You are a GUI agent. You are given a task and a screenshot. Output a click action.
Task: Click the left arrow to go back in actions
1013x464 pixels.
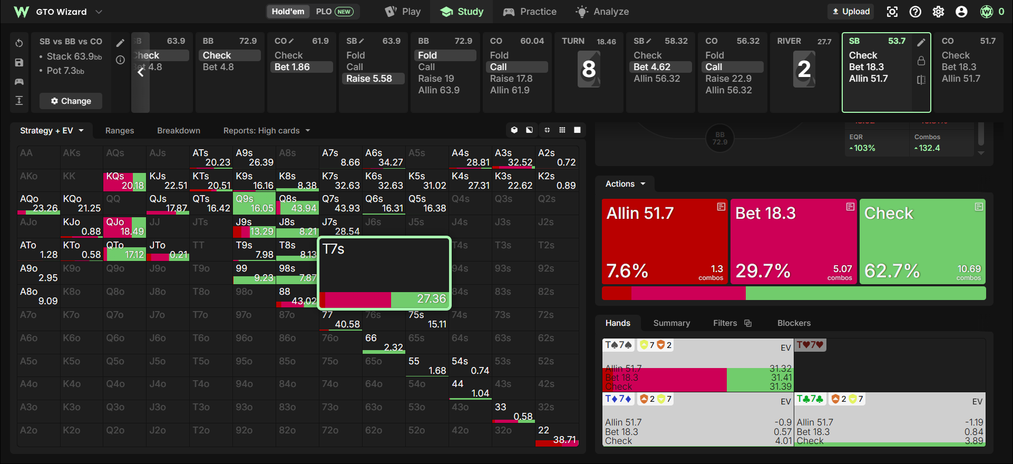point(140,72)
